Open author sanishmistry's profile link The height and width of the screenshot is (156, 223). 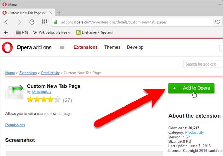[x=42, y=91]
